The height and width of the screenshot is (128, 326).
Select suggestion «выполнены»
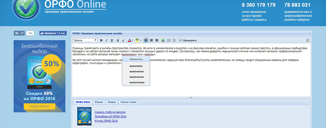pos(137,83)
